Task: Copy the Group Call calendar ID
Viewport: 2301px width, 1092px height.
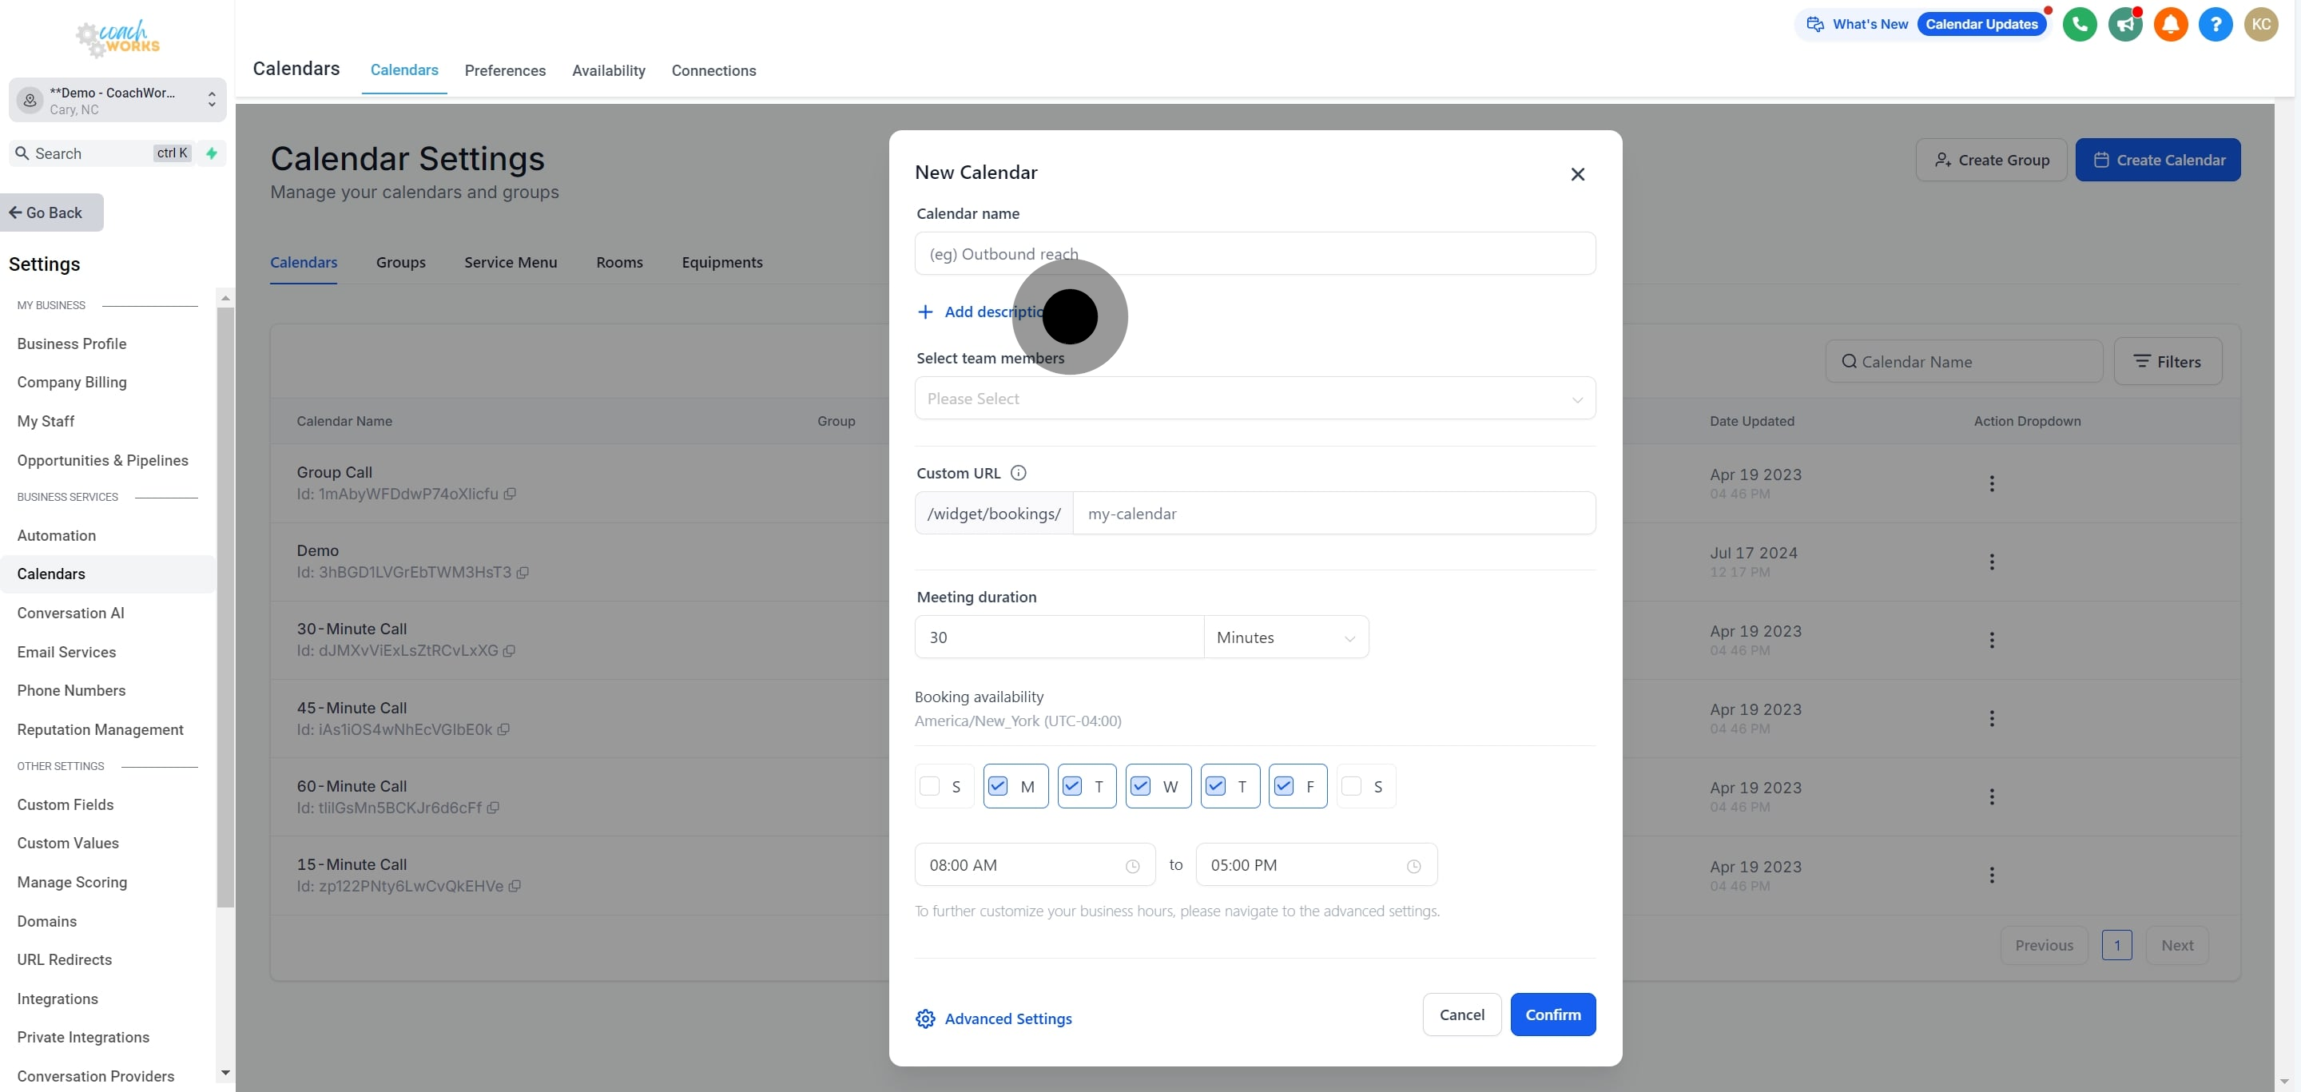Action: [510, 494]
